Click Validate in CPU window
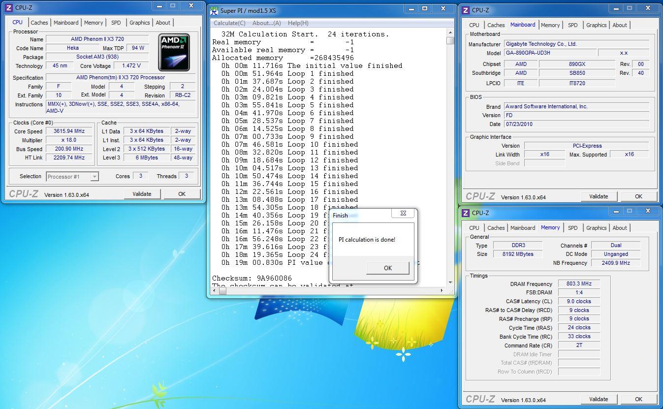 tap(142, 194)
